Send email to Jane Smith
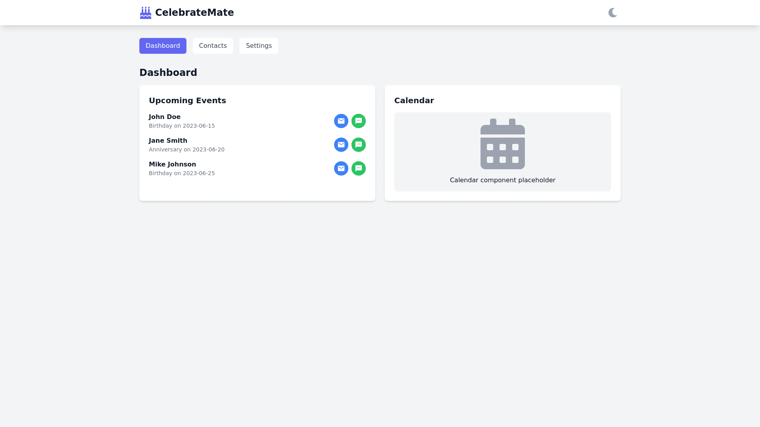This screenshot has height=427, width=760. (x=341, y=145)
